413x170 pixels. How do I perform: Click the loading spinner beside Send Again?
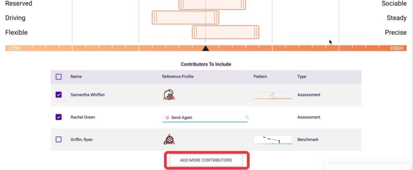[247, 117]
